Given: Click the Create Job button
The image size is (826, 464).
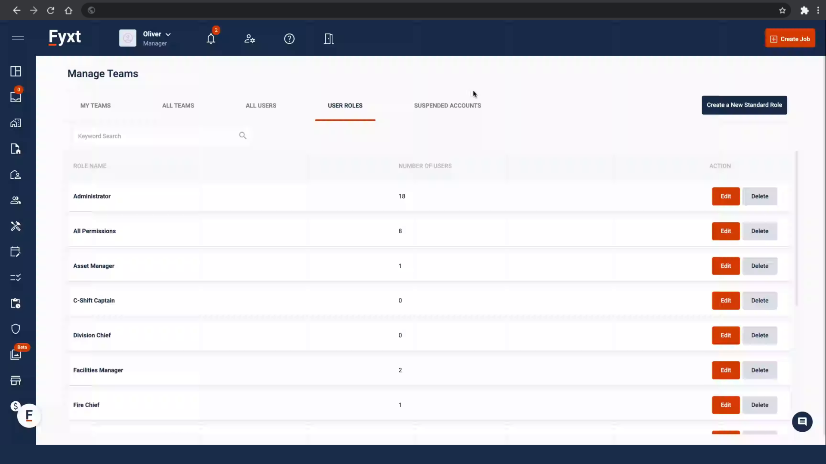Looking at the screenshot, I should coord(790,39).
